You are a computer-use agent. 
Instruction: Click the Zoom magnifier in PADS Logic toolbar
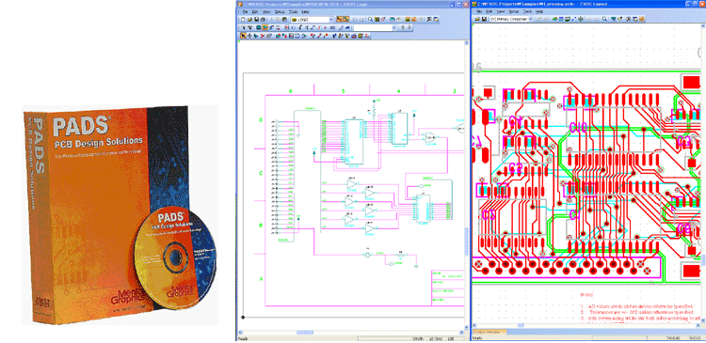(371, 20)
